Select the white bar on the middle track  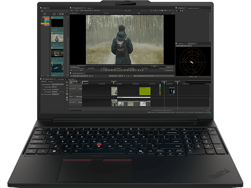(x=134, y=97)
